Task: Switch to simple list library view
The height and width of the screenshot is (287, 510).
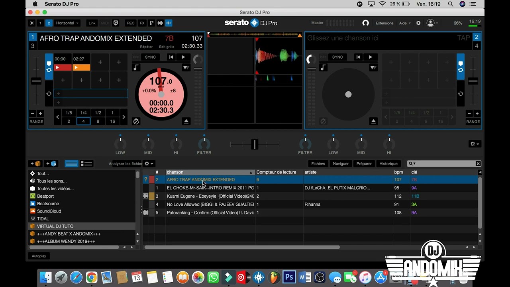Action: 72,164
